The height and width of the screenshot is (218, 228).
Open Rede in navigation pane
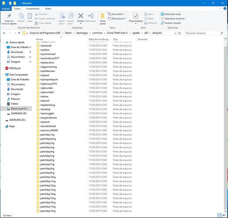[x=12, y=126]
